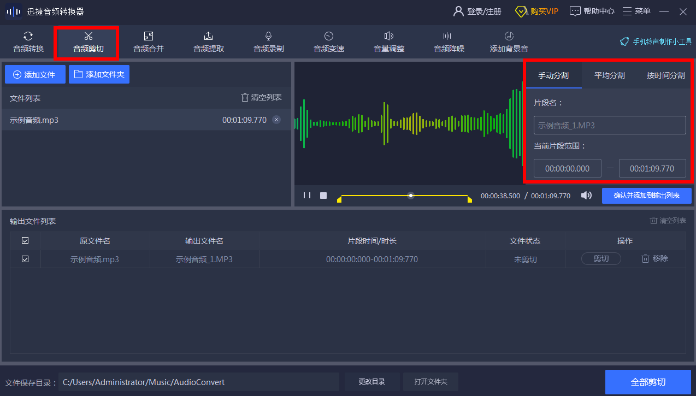The image size is (696, 396).
Task: Switch to 音频录制 audio recording
Action: tap(268, 42)
